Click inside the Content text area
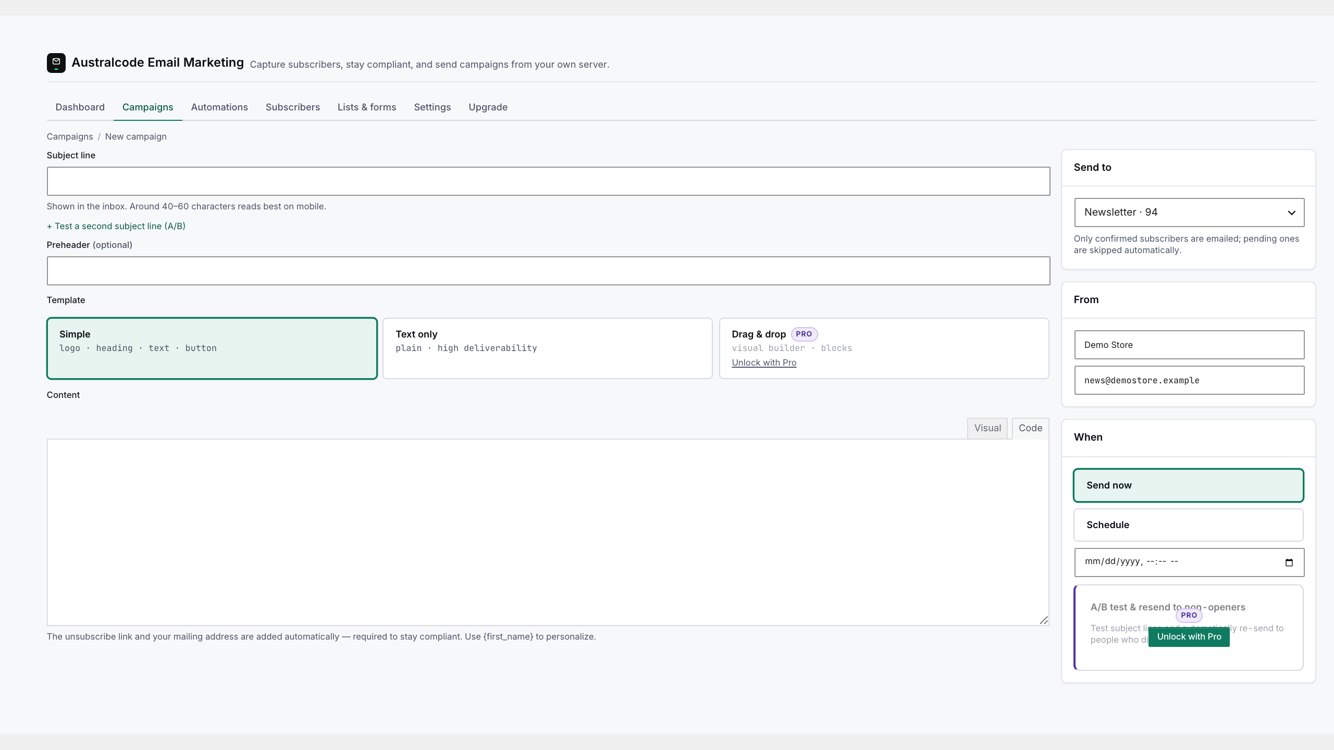This screenshot has width=1334, height=750. point(548,532)
